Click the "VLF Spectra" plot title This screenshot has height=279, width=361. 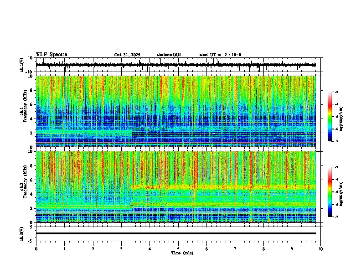click(x=52, y=54)
